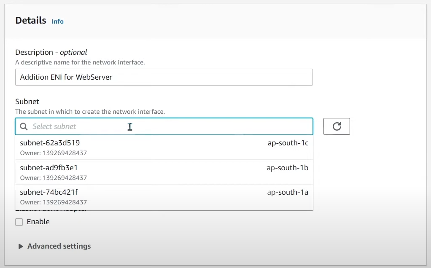Open the Info link beside Details
This screenshot has height=268, width=431.
click(x=57, y=21)
